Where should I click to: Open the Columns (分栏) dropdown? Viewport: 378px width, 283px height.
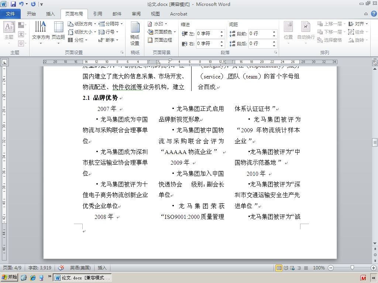pyautogui.click(x=78, y=40)
